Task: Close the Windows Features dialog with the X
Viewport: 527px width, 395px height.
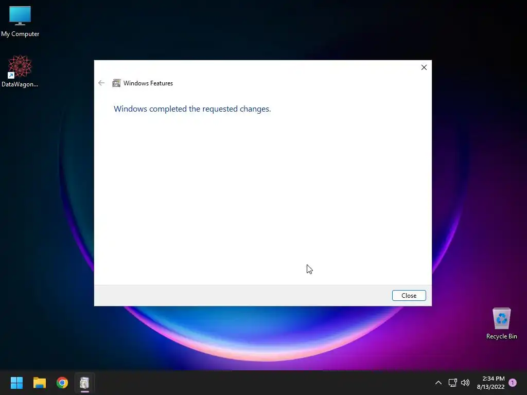Action: (424, 67)
